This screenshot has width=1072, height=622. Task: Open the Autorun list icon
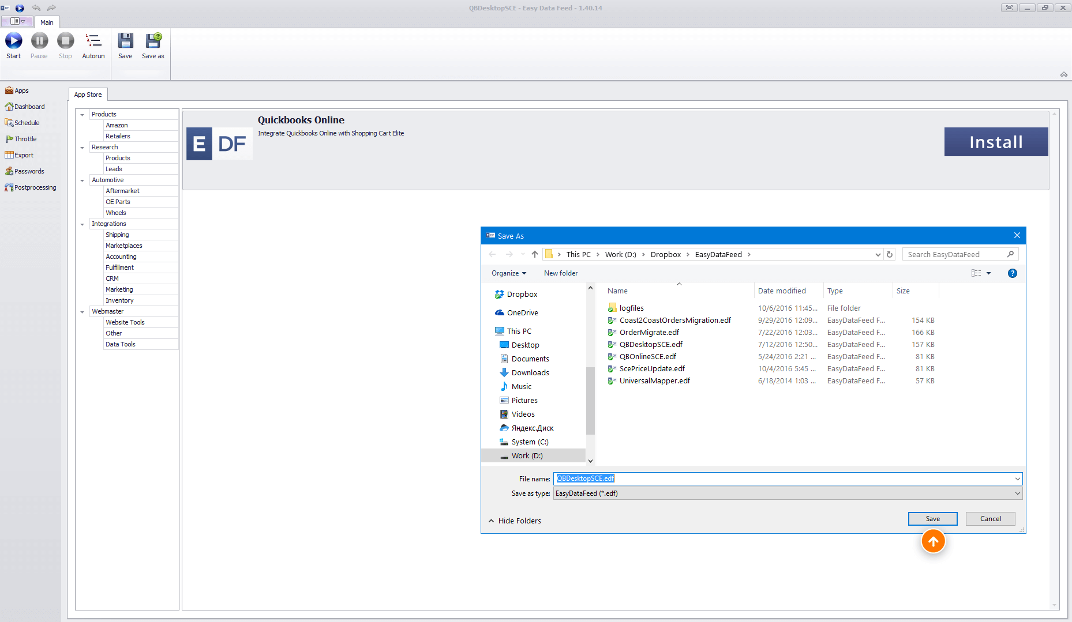[x=93, y=41]
